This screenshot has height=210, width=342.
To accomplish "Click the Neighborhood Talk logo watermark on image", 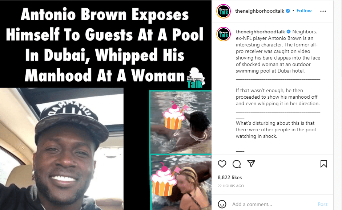I will coord(196,78).
